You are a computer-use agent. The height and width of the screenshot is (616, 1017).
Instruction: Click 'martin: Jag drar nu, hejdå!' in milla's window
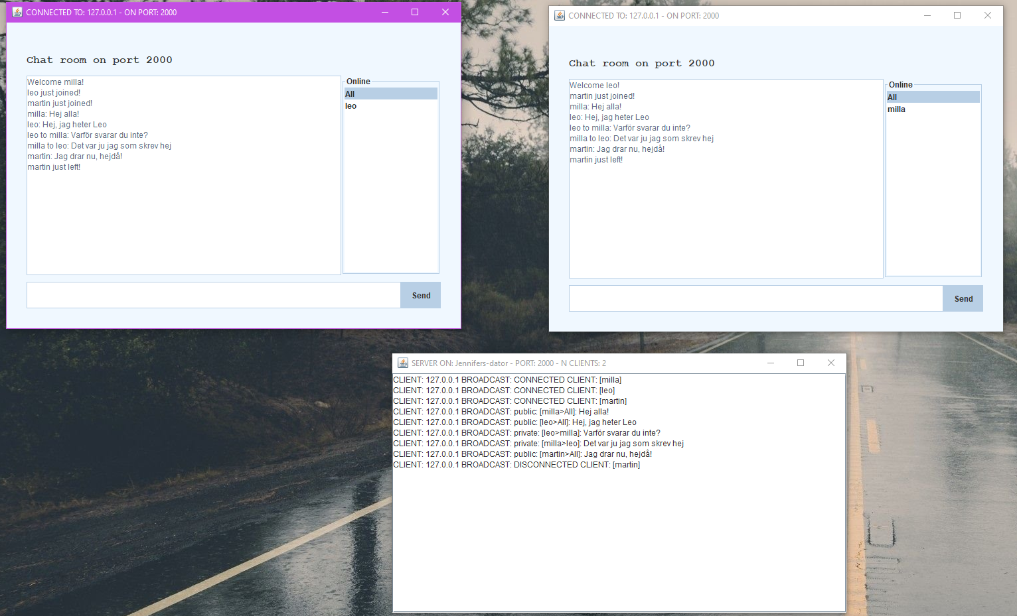pos(75,156)
